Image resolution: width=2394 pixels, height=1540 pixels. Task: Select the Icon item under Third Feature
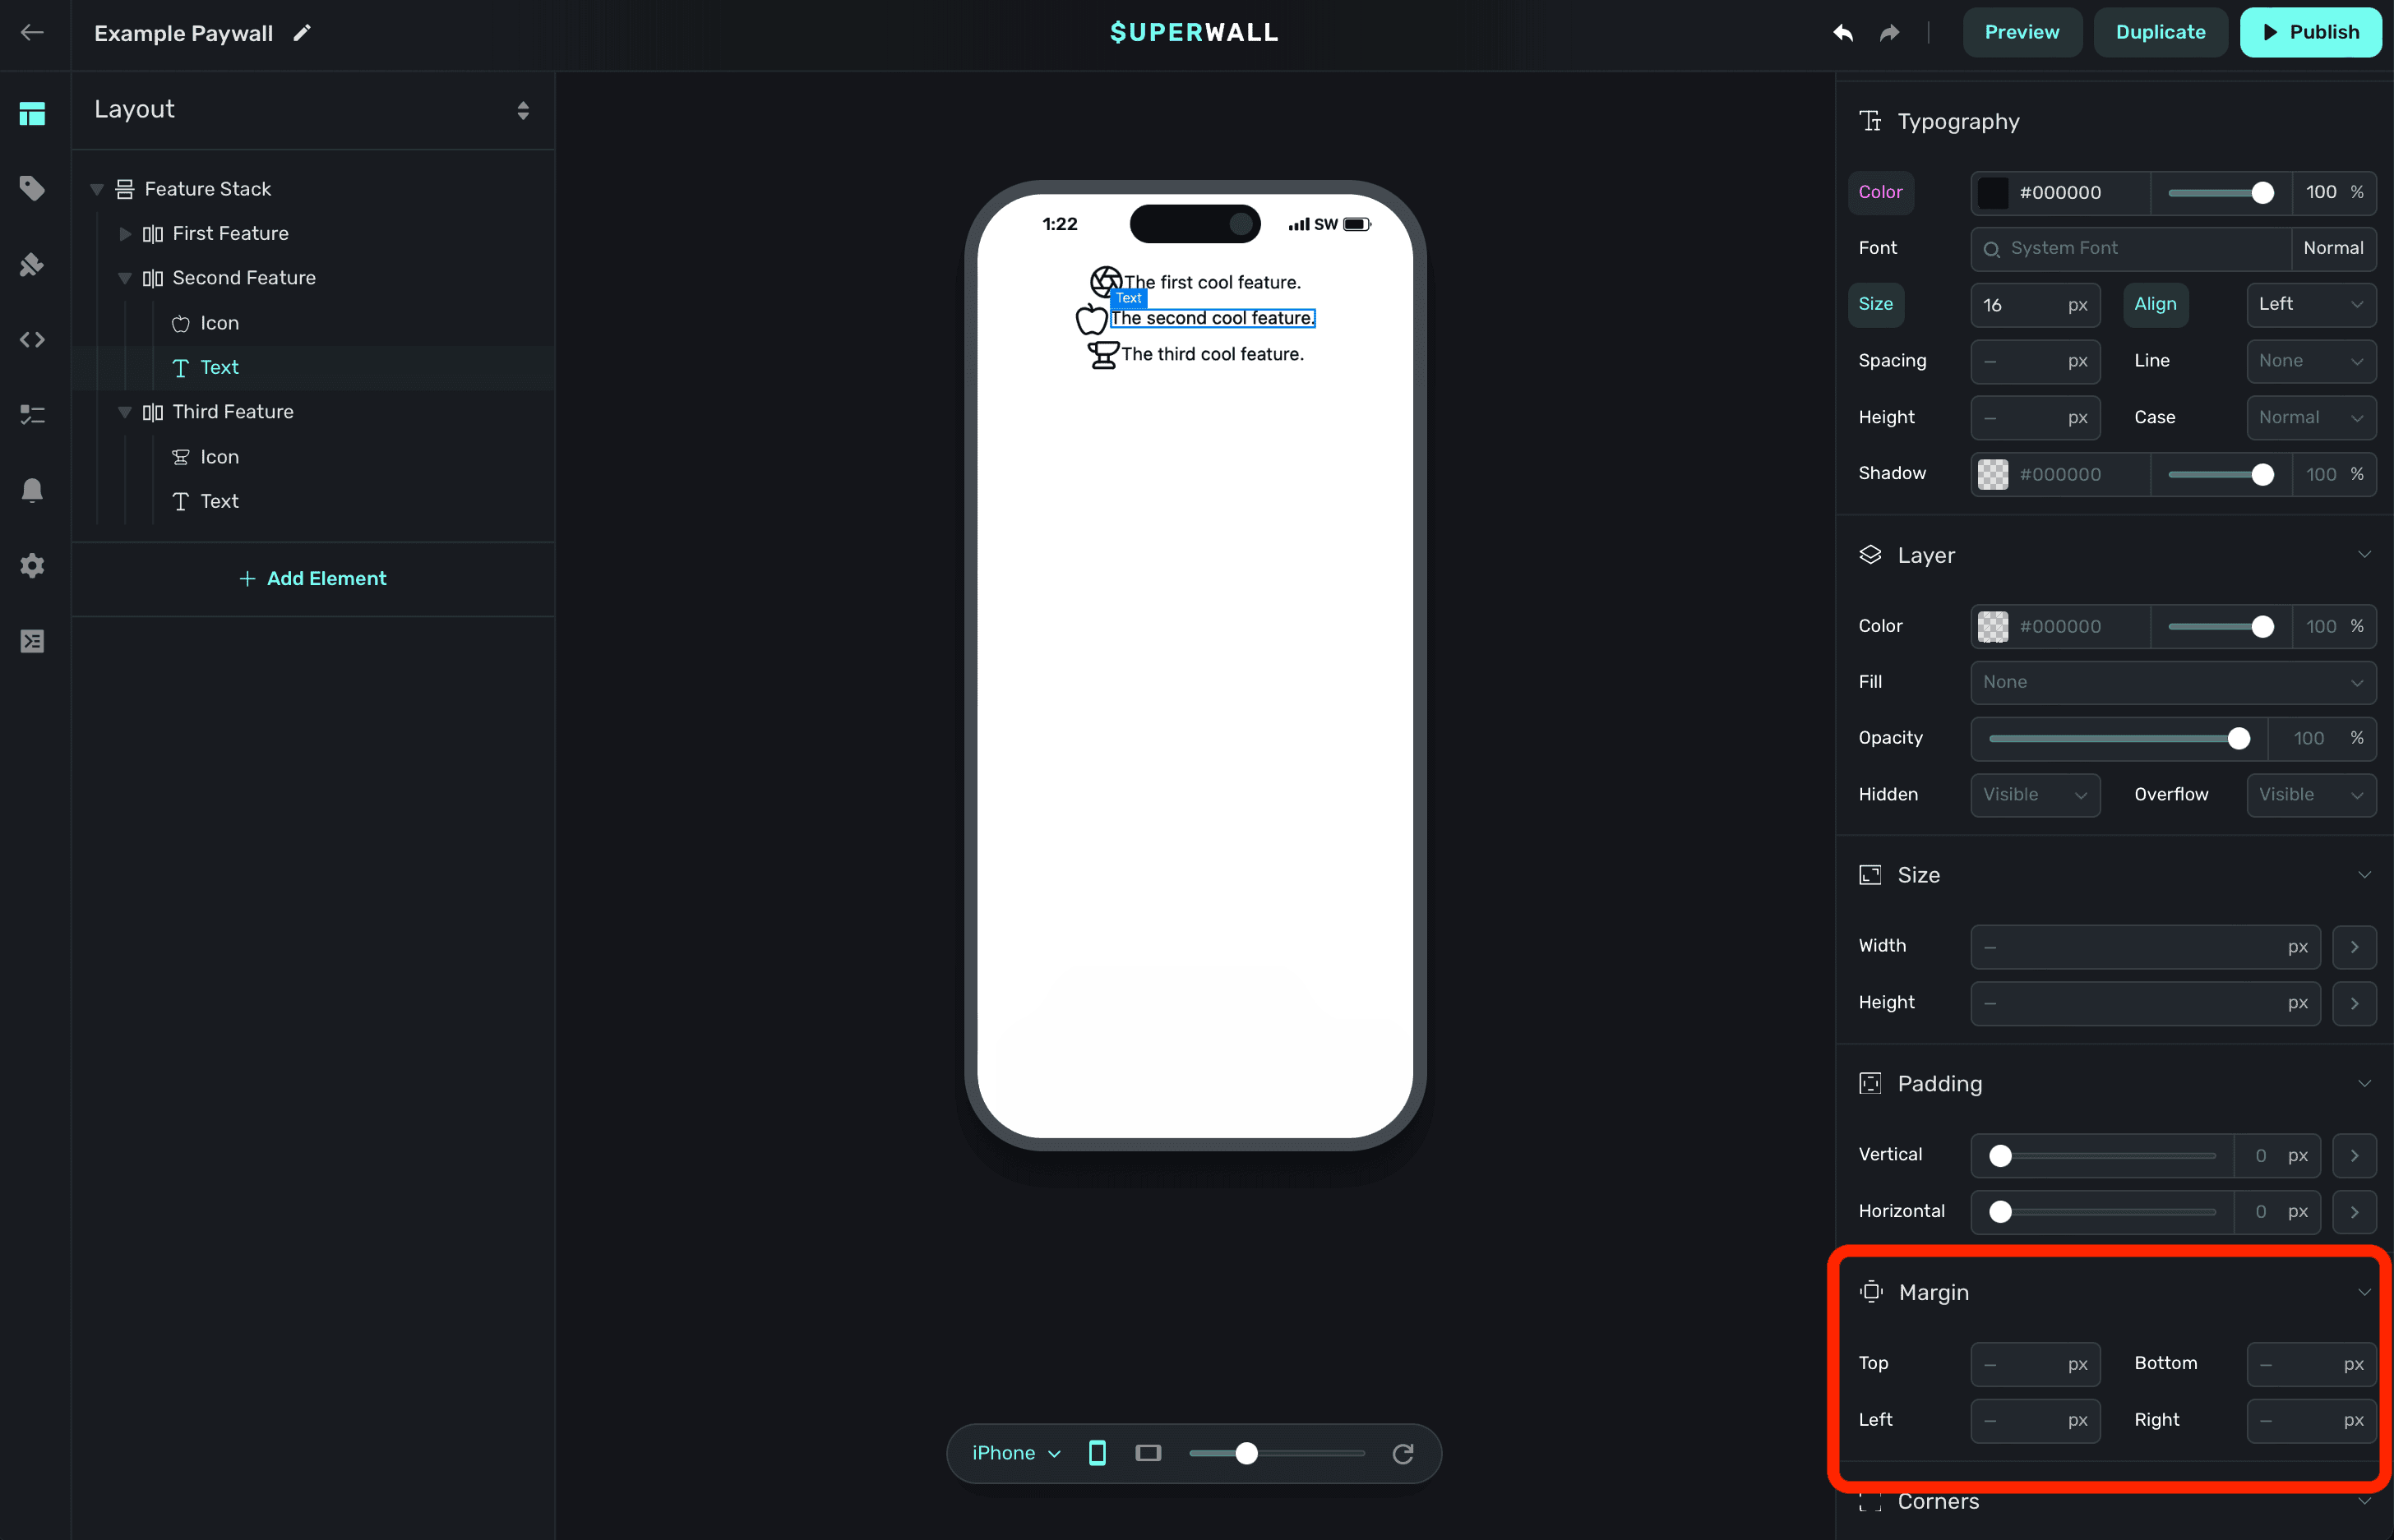(219, 457)
